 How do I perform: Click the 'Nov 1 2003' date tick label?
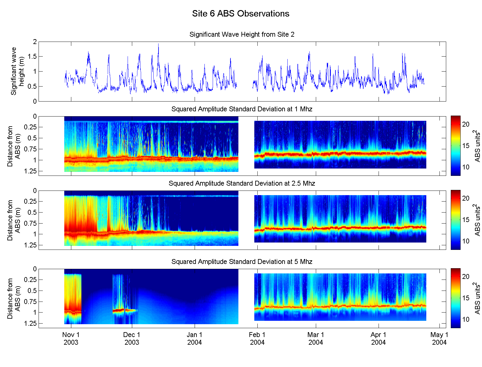tap(71, 339)
